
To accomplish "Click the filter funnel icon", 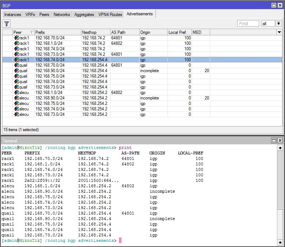I will (x=7, y=24).
